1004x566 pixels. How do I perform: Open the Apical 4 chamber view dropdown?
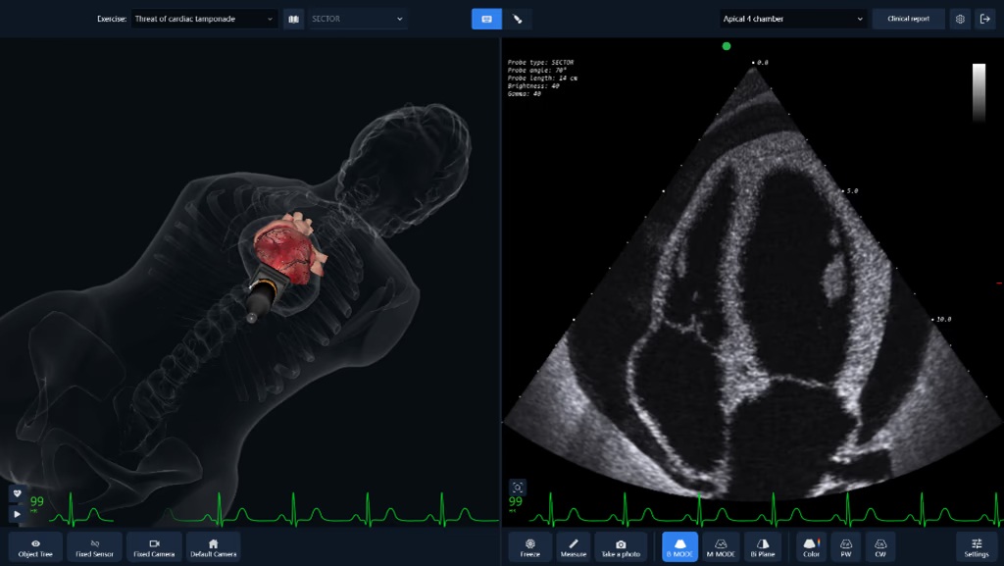[x=793, y=19]
